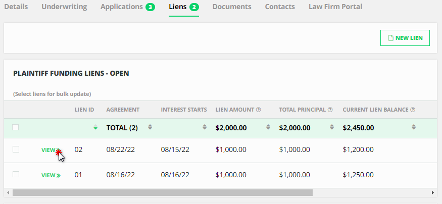Image resolution: width=442 pixels, height=204 pixels.
Task: Switch to the Underwriting tab
Action: tap(64, 7)
